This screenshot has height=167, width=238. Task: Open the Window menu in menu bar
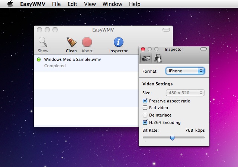pyautogui.click(x=112, y=4)
